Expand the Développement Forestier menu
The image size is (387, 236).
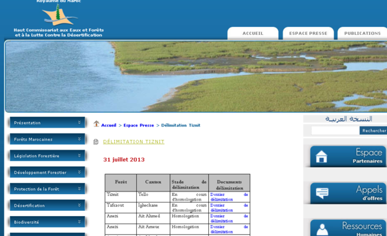coord(47,172)
